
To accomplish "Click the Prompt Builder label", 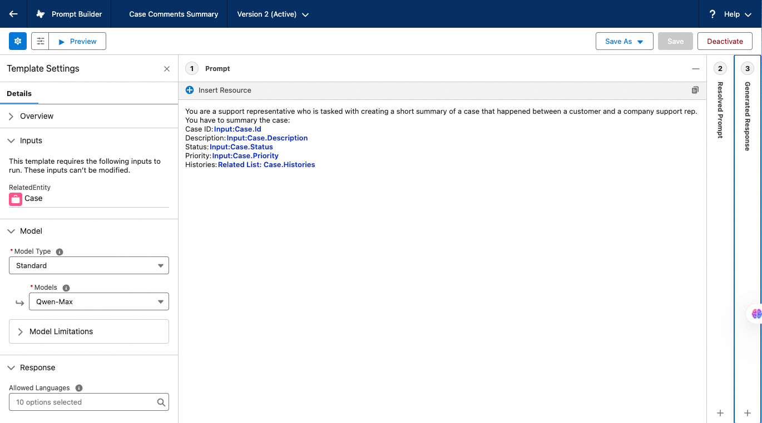I will click(x=77, y=14).
